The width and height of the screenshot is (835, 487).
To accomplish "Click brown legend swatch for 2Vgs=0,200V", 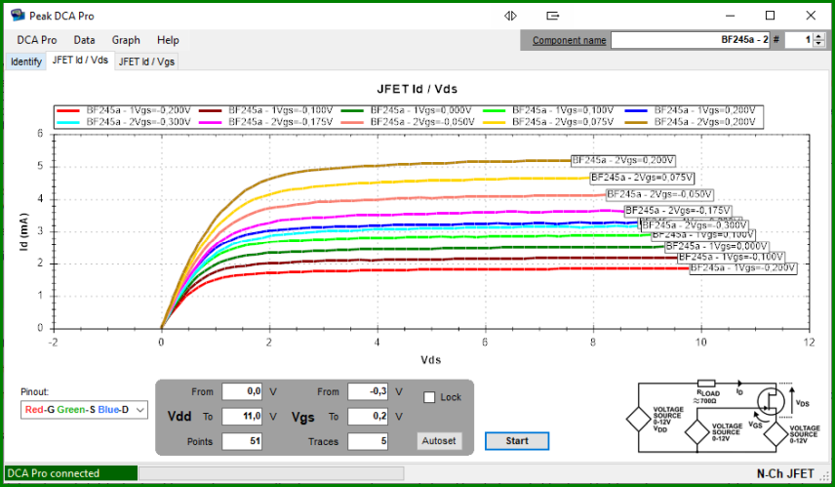I will [636, 122].
